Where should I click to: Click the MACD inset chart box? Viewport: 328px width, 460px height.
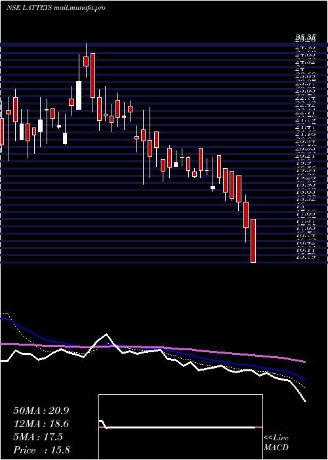point(180,427)
